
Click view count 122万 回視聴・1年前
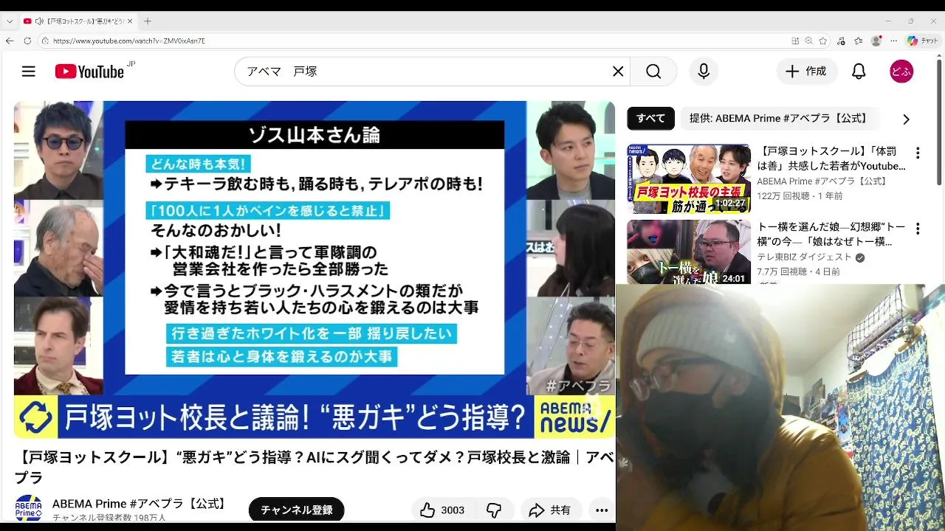pyautogui.click(x=800, y=196)
